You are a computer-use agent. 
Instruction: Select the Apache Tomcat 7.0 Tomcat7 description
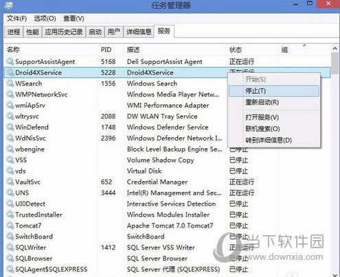170,226
